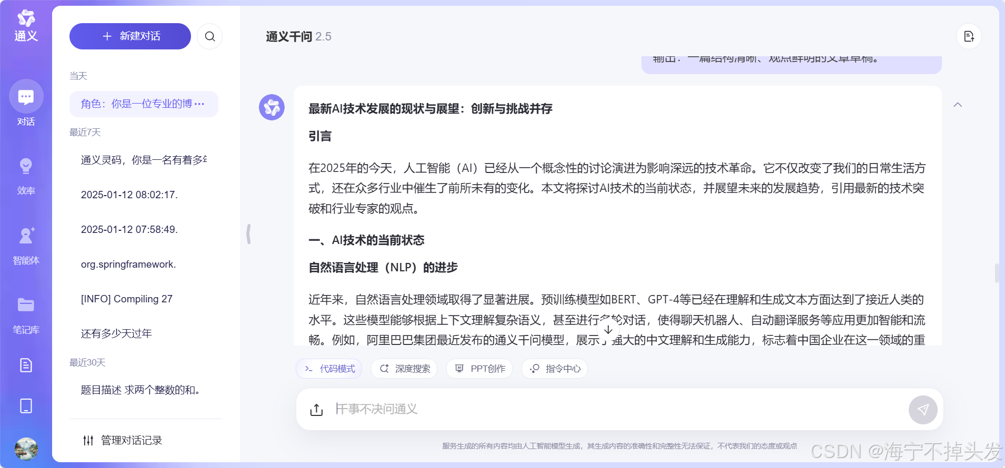This screenshot has height=468, width=1005.
Task: Click the 通义 logo in the sidebar
Action: (26, 25)
